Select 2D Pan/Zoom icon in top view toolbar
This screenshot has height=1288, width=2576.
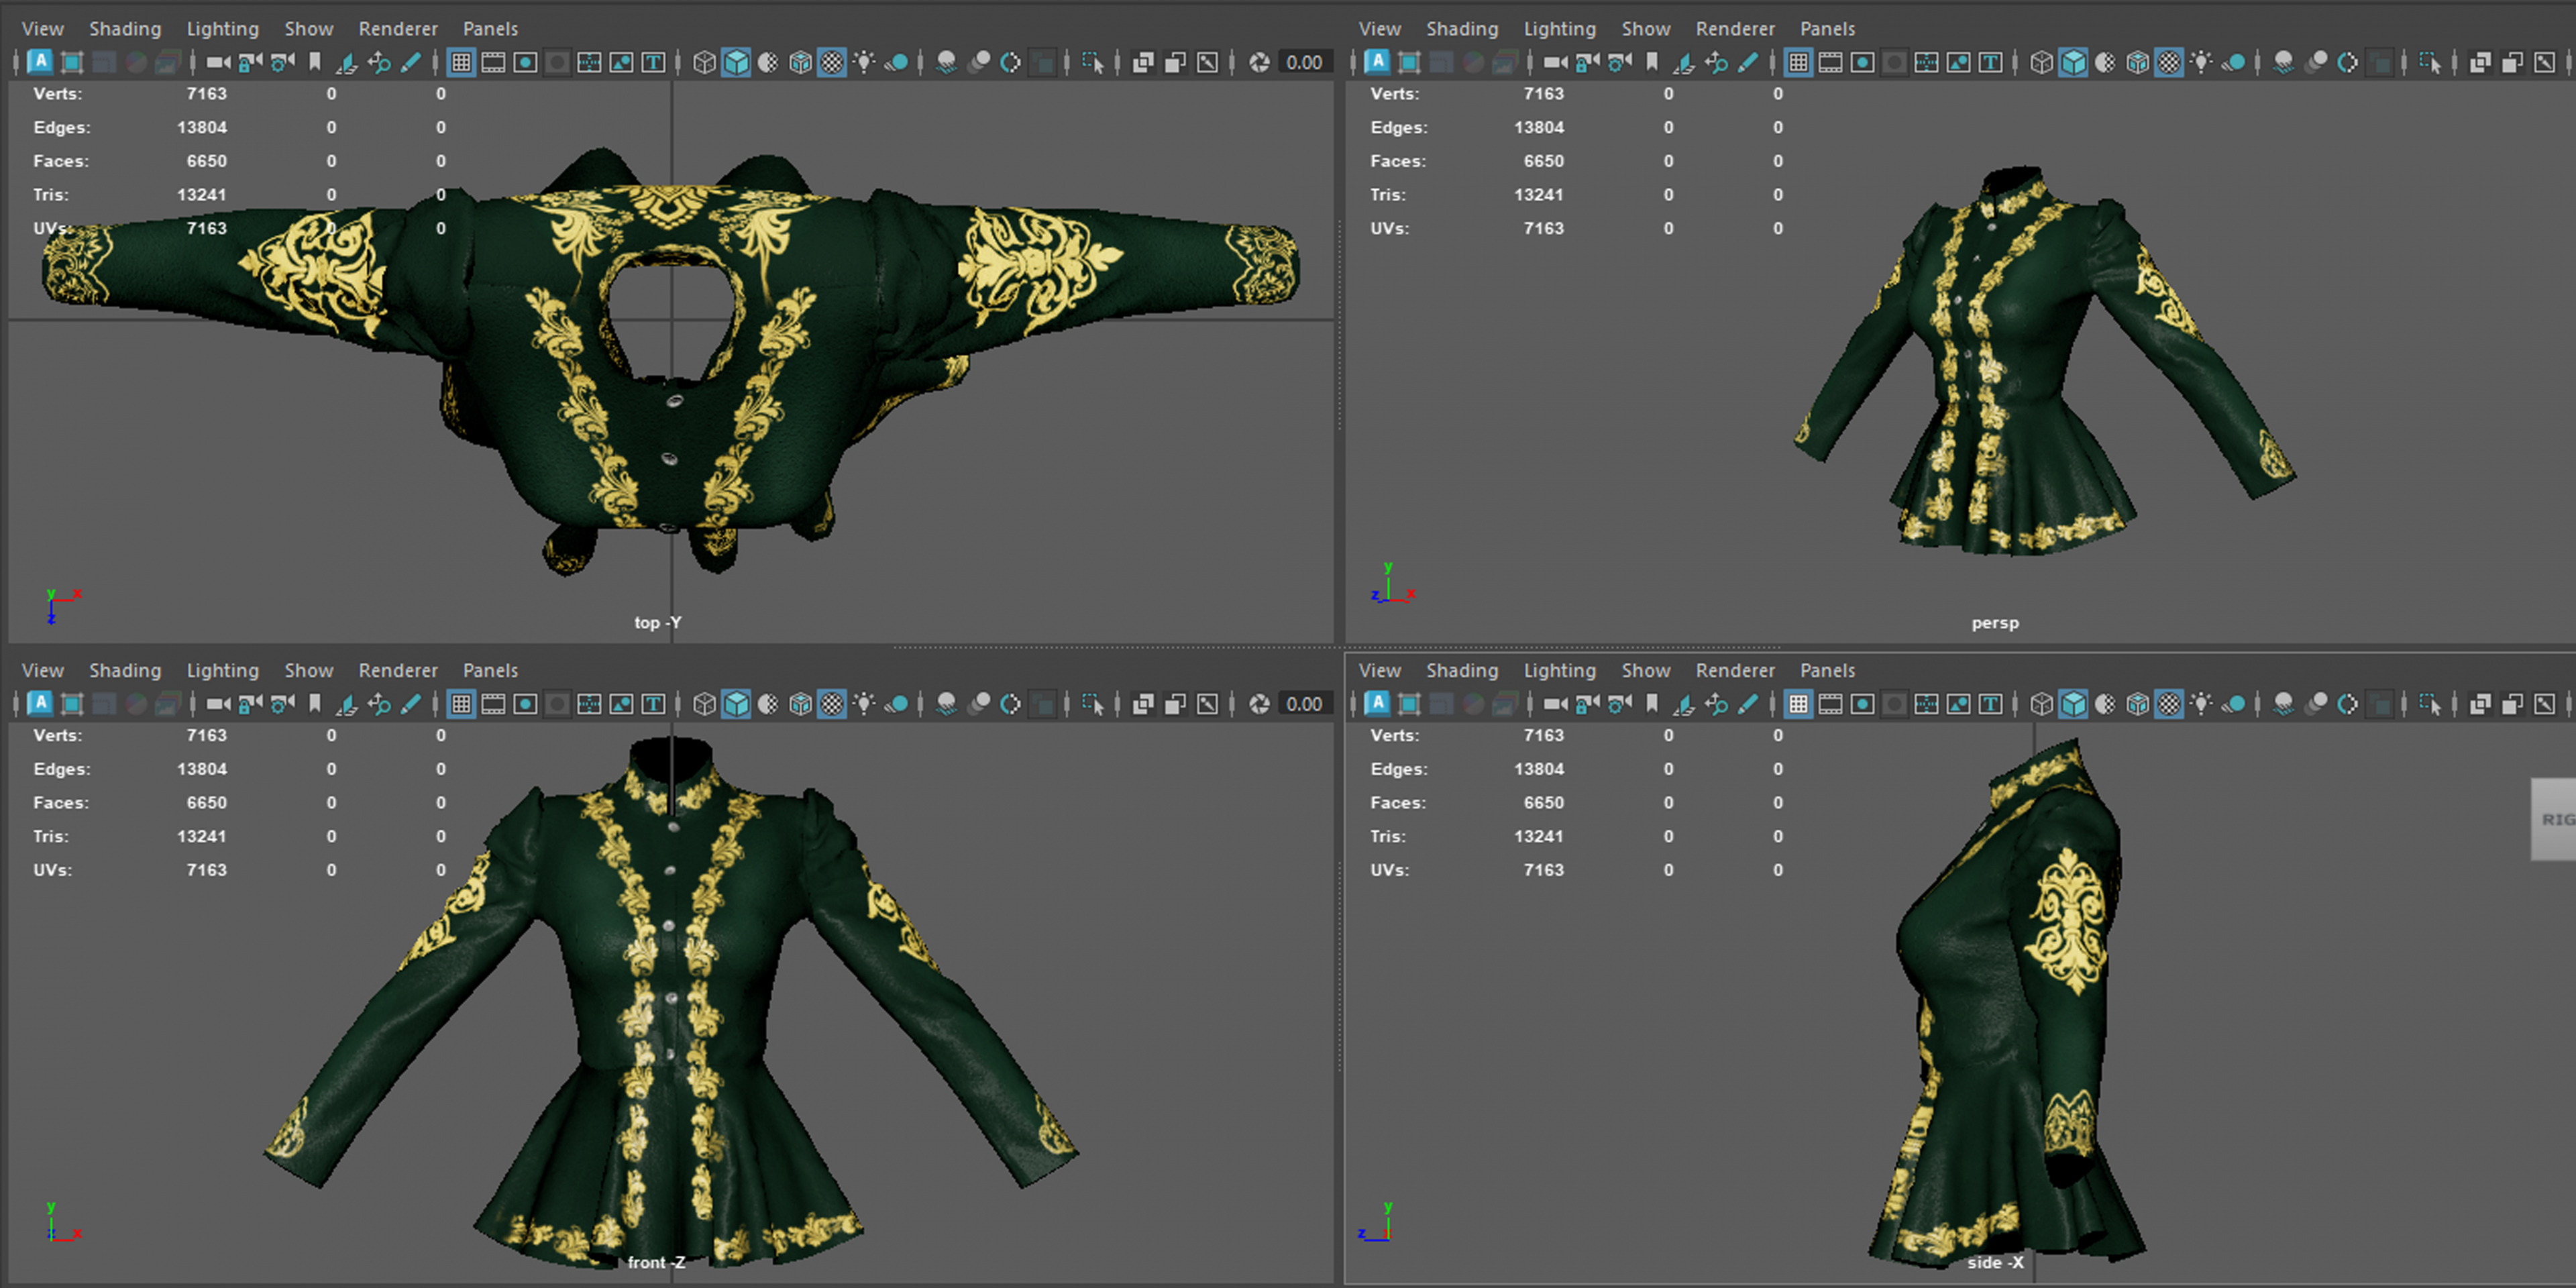[379, 62]
